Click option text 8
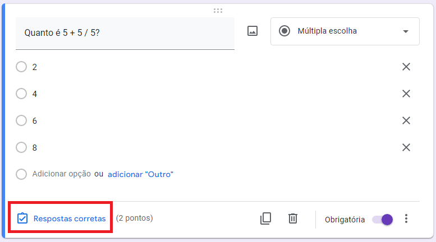436x242 pixels. [x=34, y=148]
